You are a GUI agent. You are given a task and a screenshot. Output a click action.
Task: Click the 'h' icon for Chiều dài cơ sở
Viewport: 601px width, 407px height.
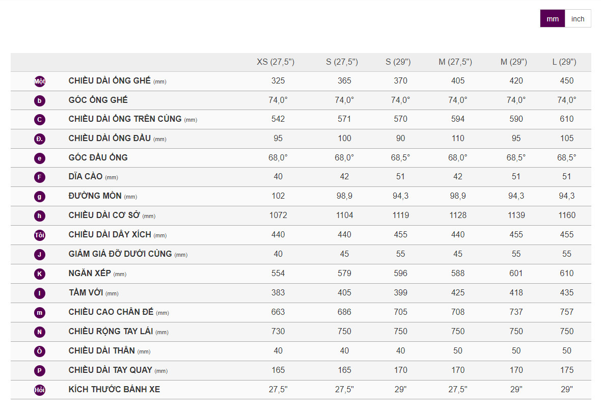tap(40, 216)
